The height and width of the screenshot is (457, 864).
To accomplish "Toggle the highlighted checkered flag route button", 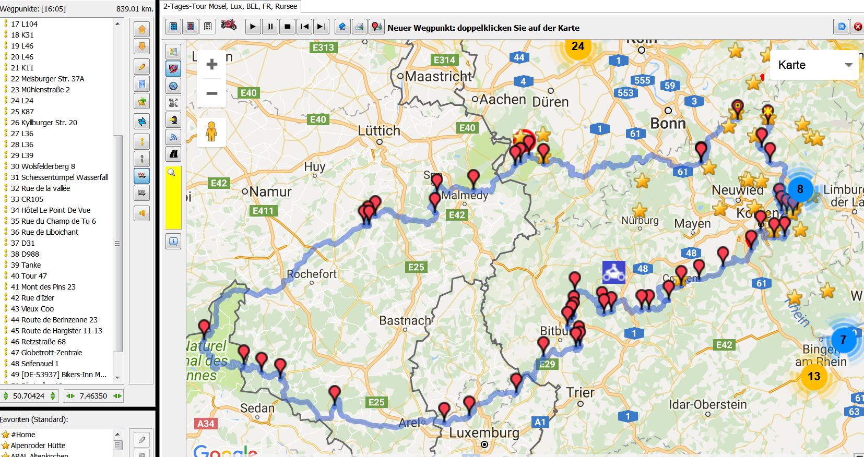I will (x=141, y=175).
